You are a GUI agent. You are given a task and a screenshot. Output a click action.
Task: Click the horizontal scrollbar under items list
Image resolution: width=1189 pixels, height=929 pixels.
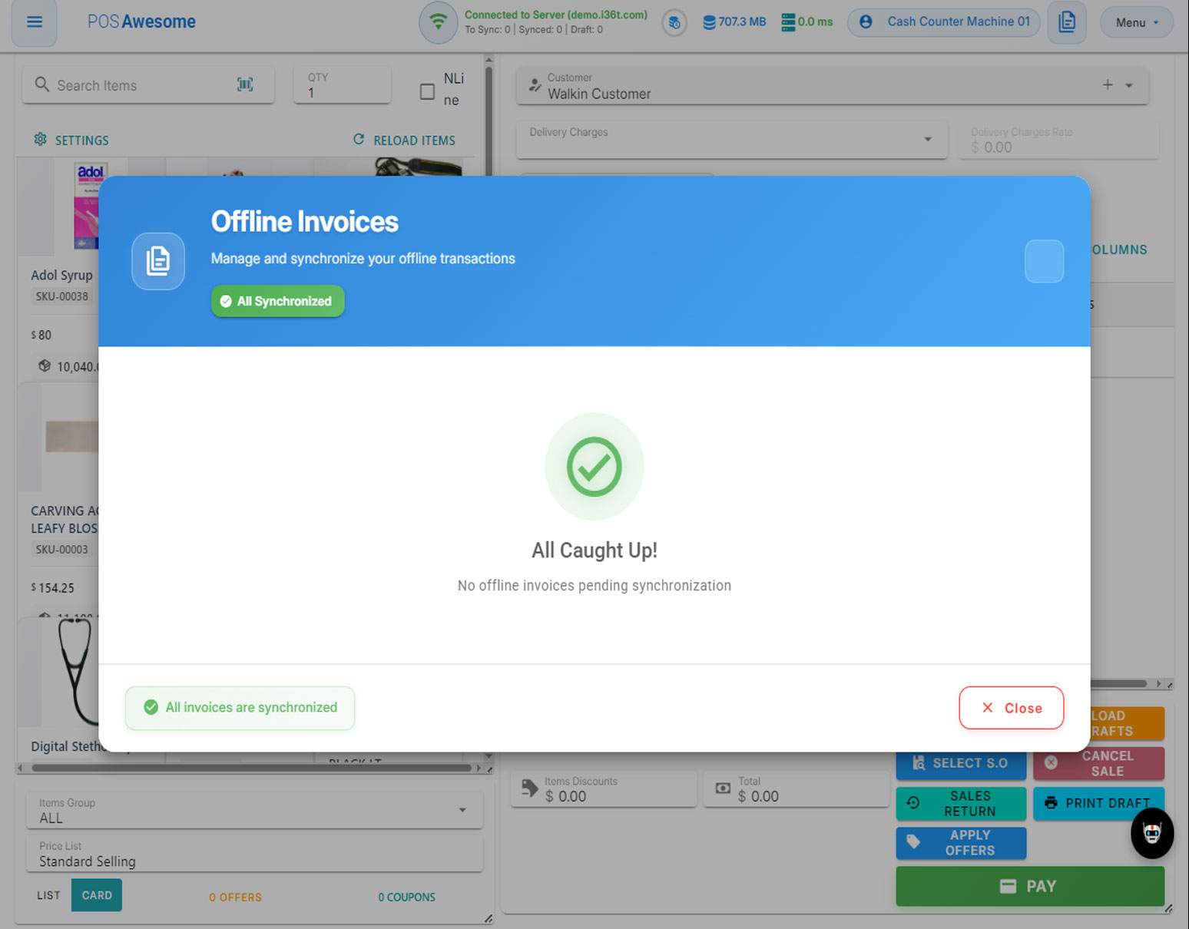point(251,768)
